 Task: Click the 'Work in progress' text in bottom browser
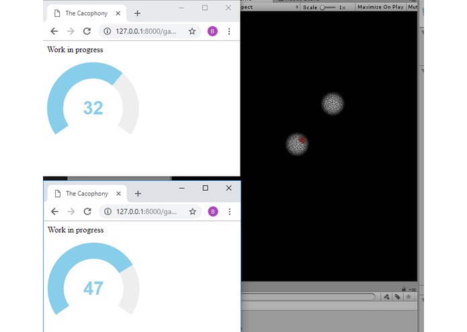click(76, 230)
